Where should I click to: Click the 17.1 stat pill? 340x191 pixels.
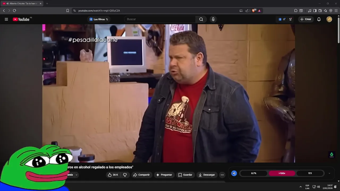pos(310,173)
